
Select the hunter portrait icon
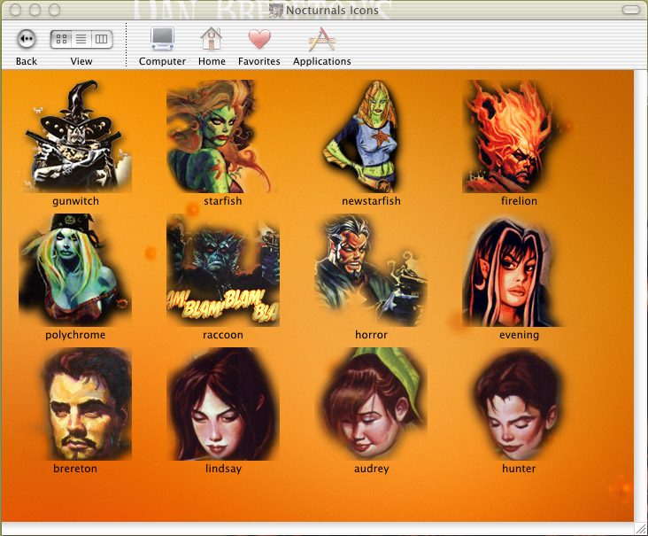(518, 405)
